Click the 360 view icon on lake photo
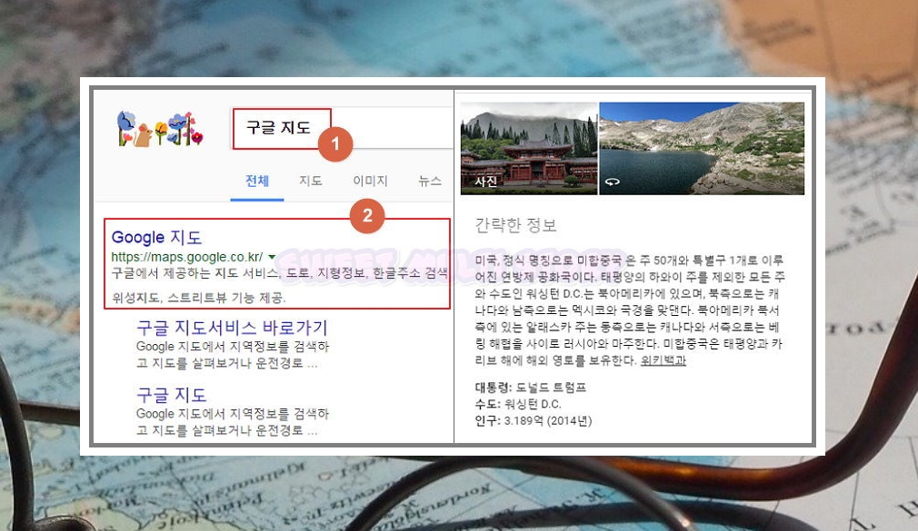918x531 pixels. [x=612, y=182]
